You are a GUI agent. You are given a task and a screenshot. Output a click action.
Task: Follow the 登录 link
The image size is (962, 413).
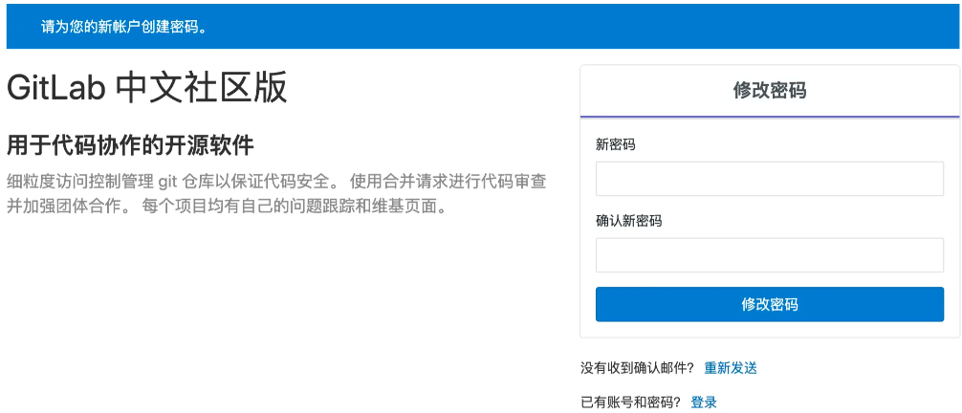click(x=704, y=402)
